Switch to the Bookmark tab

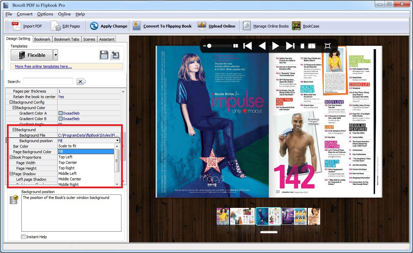point(42,39)
